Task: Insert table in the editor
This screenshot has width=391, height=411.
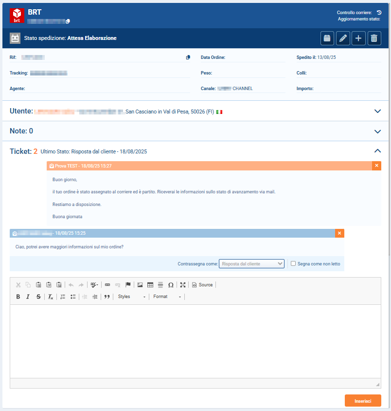Action: [150, 285]
